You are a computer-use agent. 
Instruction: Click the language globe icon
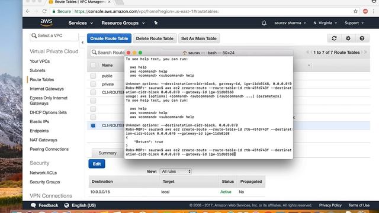(66, 205)
